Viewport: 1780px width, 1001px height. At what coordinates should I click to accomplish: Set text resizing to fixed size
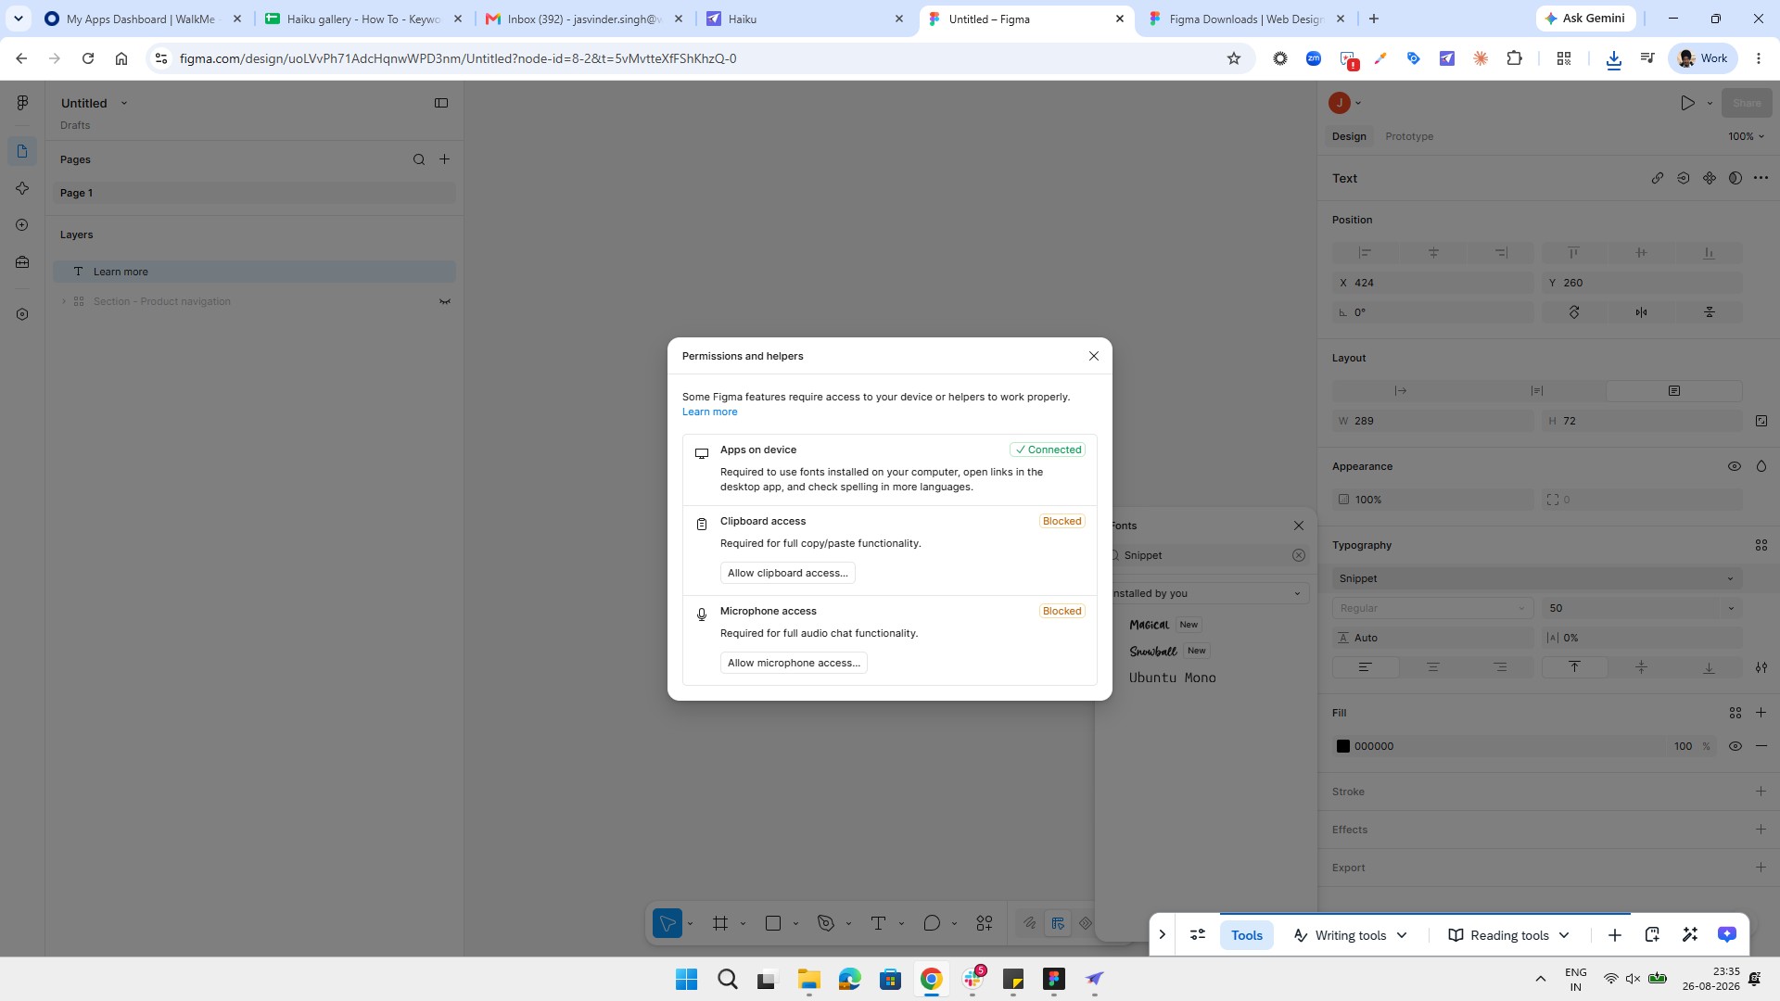pos(1674,391)
